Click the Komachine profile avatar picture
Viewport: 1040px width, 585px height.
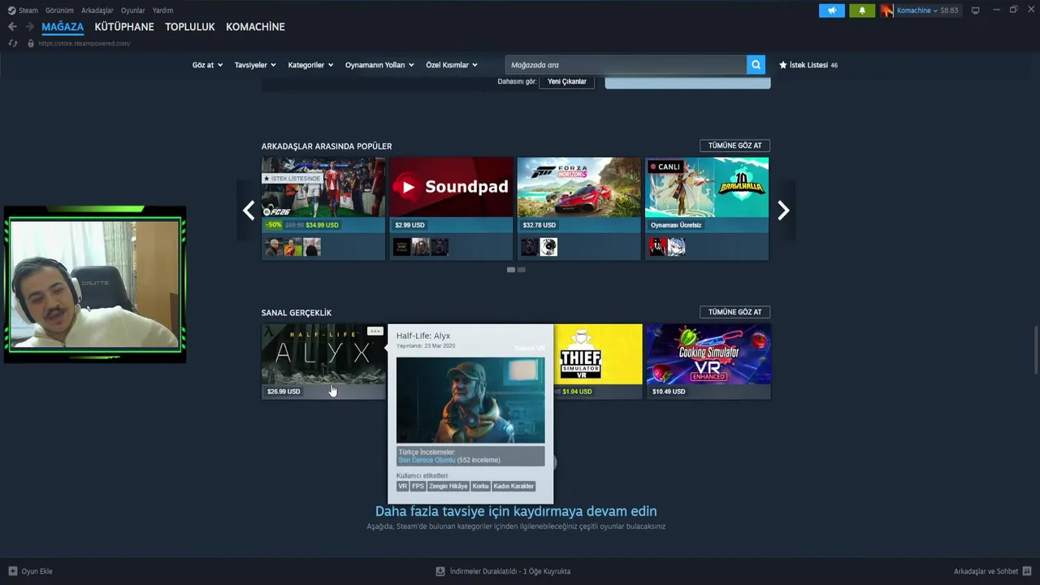(x=887, y=11)
